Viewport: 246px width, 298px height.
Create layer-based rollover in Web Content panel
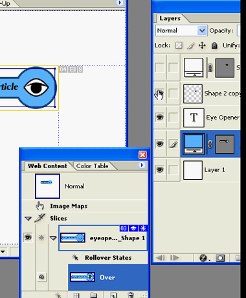point(58,295)
